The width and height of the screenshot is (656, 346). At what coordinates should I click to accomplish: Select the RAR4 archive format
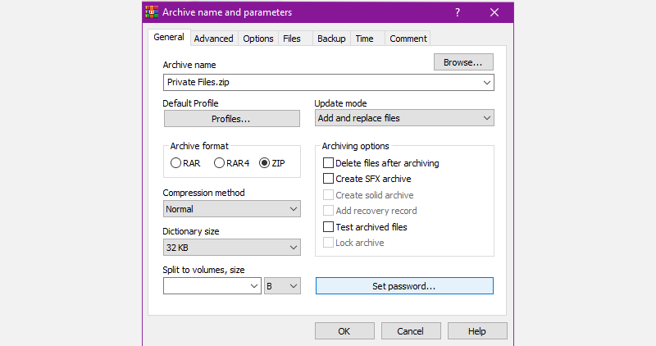(220, 163)
